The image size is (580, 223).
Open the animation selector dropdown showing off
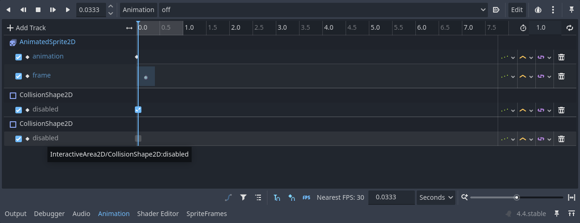pos(323,10)
